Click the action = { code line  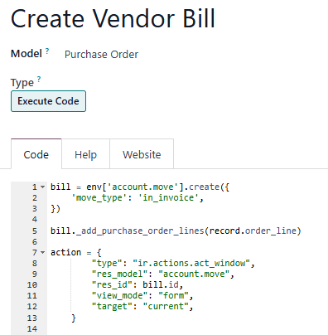76,252
